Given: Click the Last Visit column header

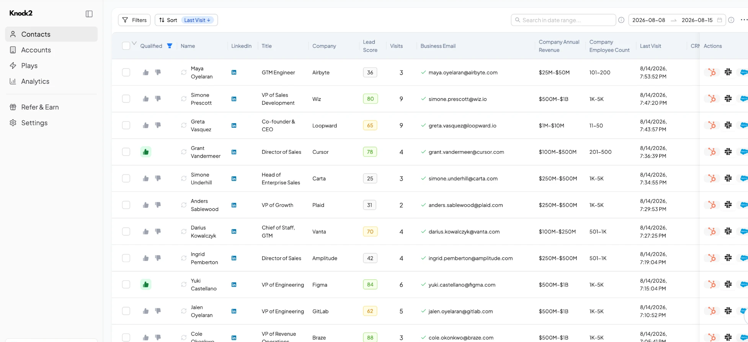Looking at the screenshot, I should pos(650,46).
